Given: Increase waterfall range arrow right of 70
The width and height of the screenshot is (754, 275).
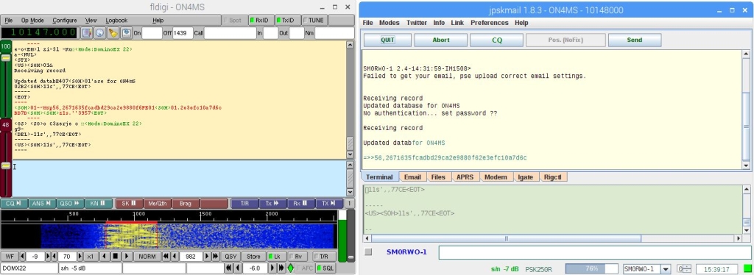Looking at the screenshot, I should pyautogui.click(x=80, y=257).
